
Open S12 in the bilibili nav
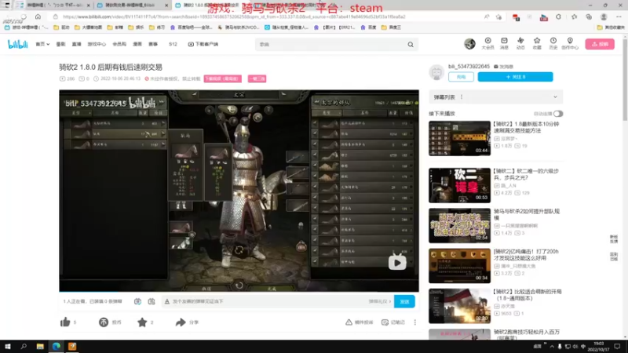tap(173, 44)
